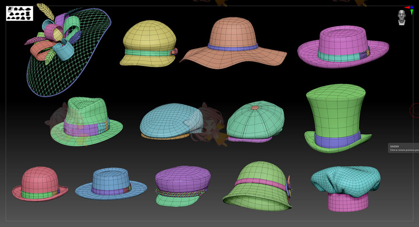Viewport: 419px width, 227px height.
Task: Select the red bowler hat
Action: [39, 182]
